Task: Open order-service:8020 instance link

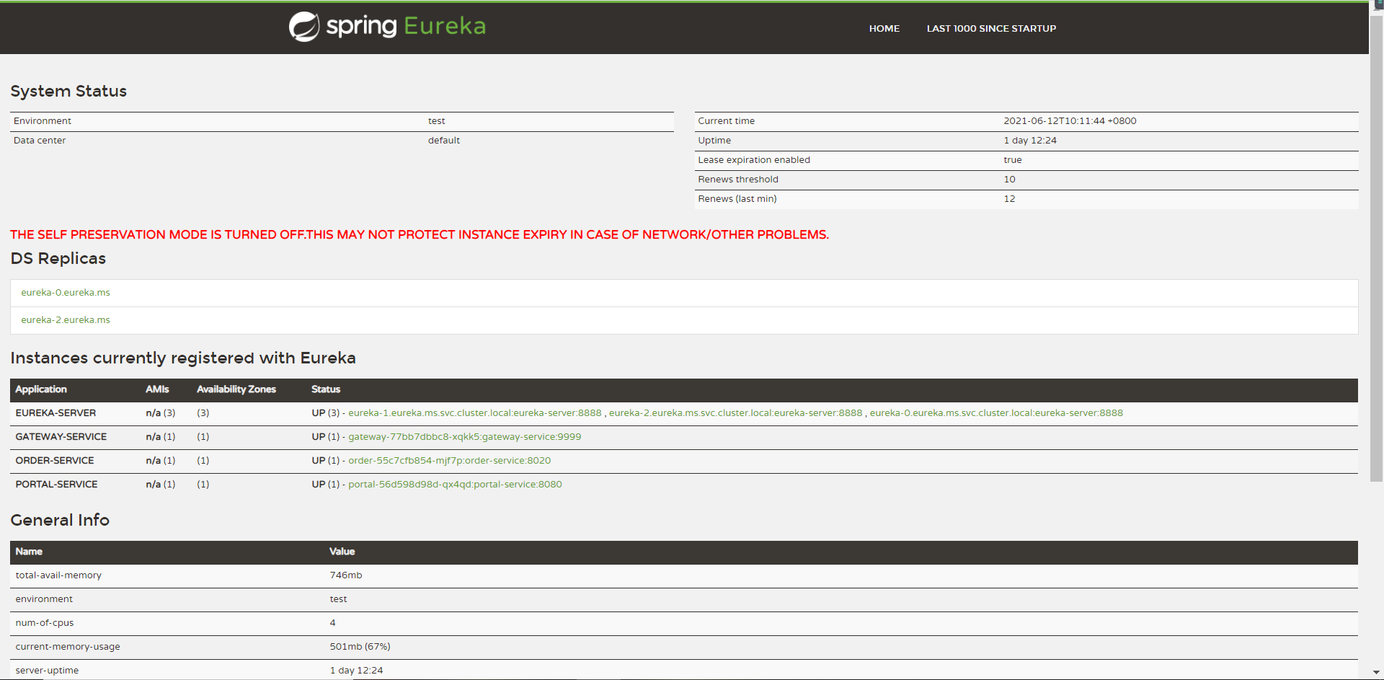Action: (450, 461)
